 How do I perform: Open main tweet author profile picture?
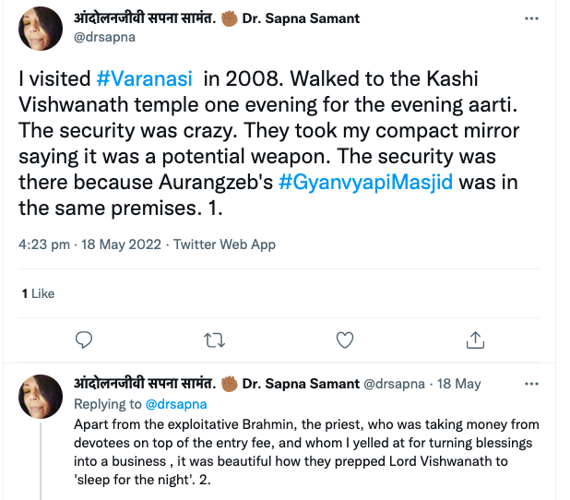click(x=42, y=29)
